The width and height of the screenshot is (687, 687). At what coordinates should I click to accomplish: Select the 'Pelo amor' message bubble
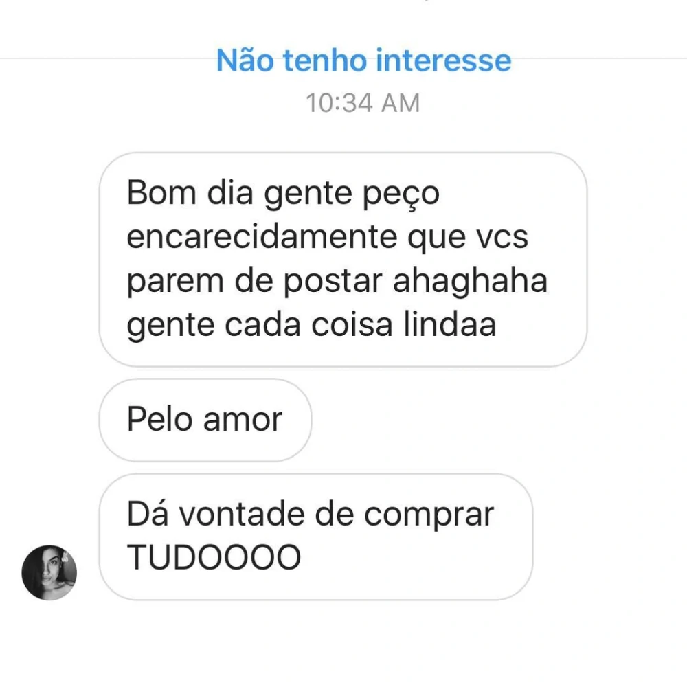point(205,420)
